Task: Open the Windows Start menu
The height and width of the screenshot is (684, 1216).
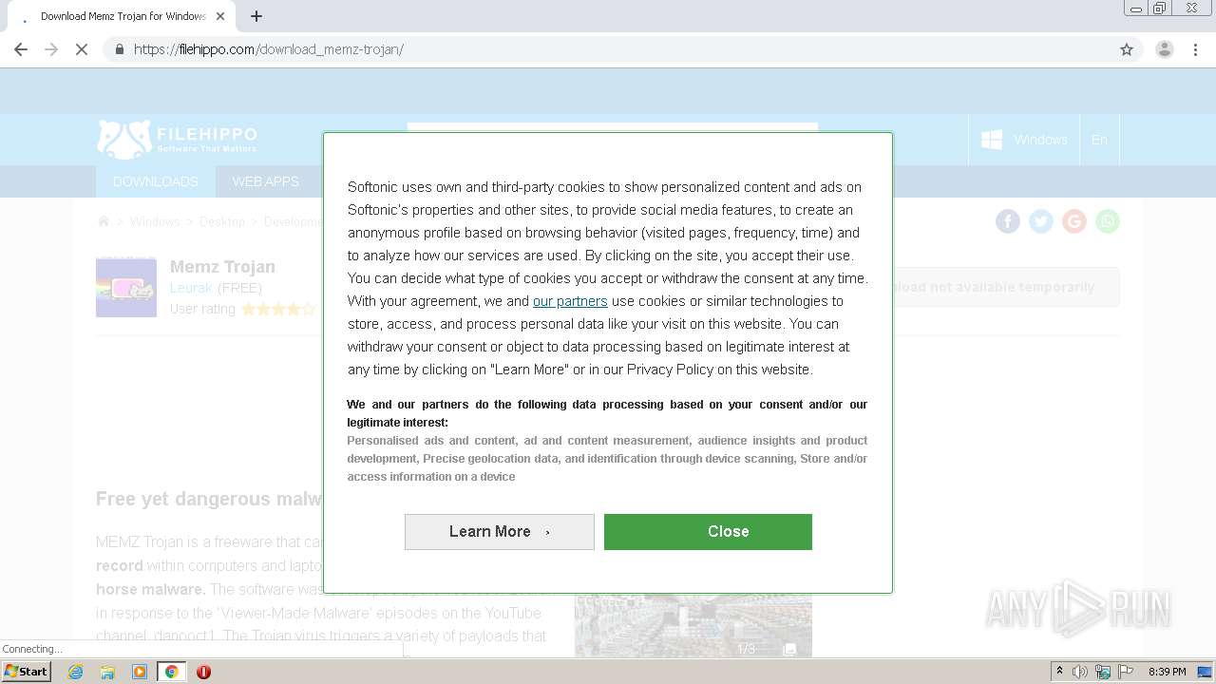Action: pos(27,672)
